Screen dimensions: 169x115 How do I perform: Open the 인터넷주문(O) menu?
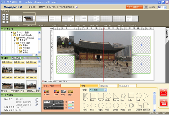click(x=66, y=7)
